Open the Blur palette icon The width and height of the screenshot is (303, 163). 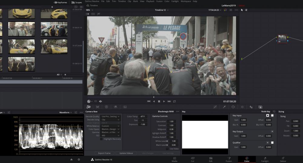point(251,107)
